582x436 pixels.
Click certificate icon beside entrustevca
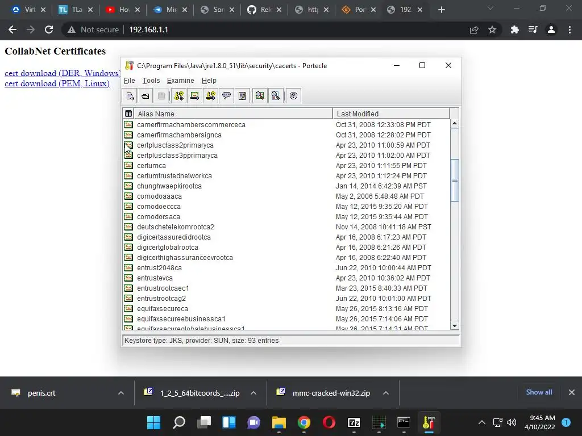pyautogui.click(x=128, y=278)
